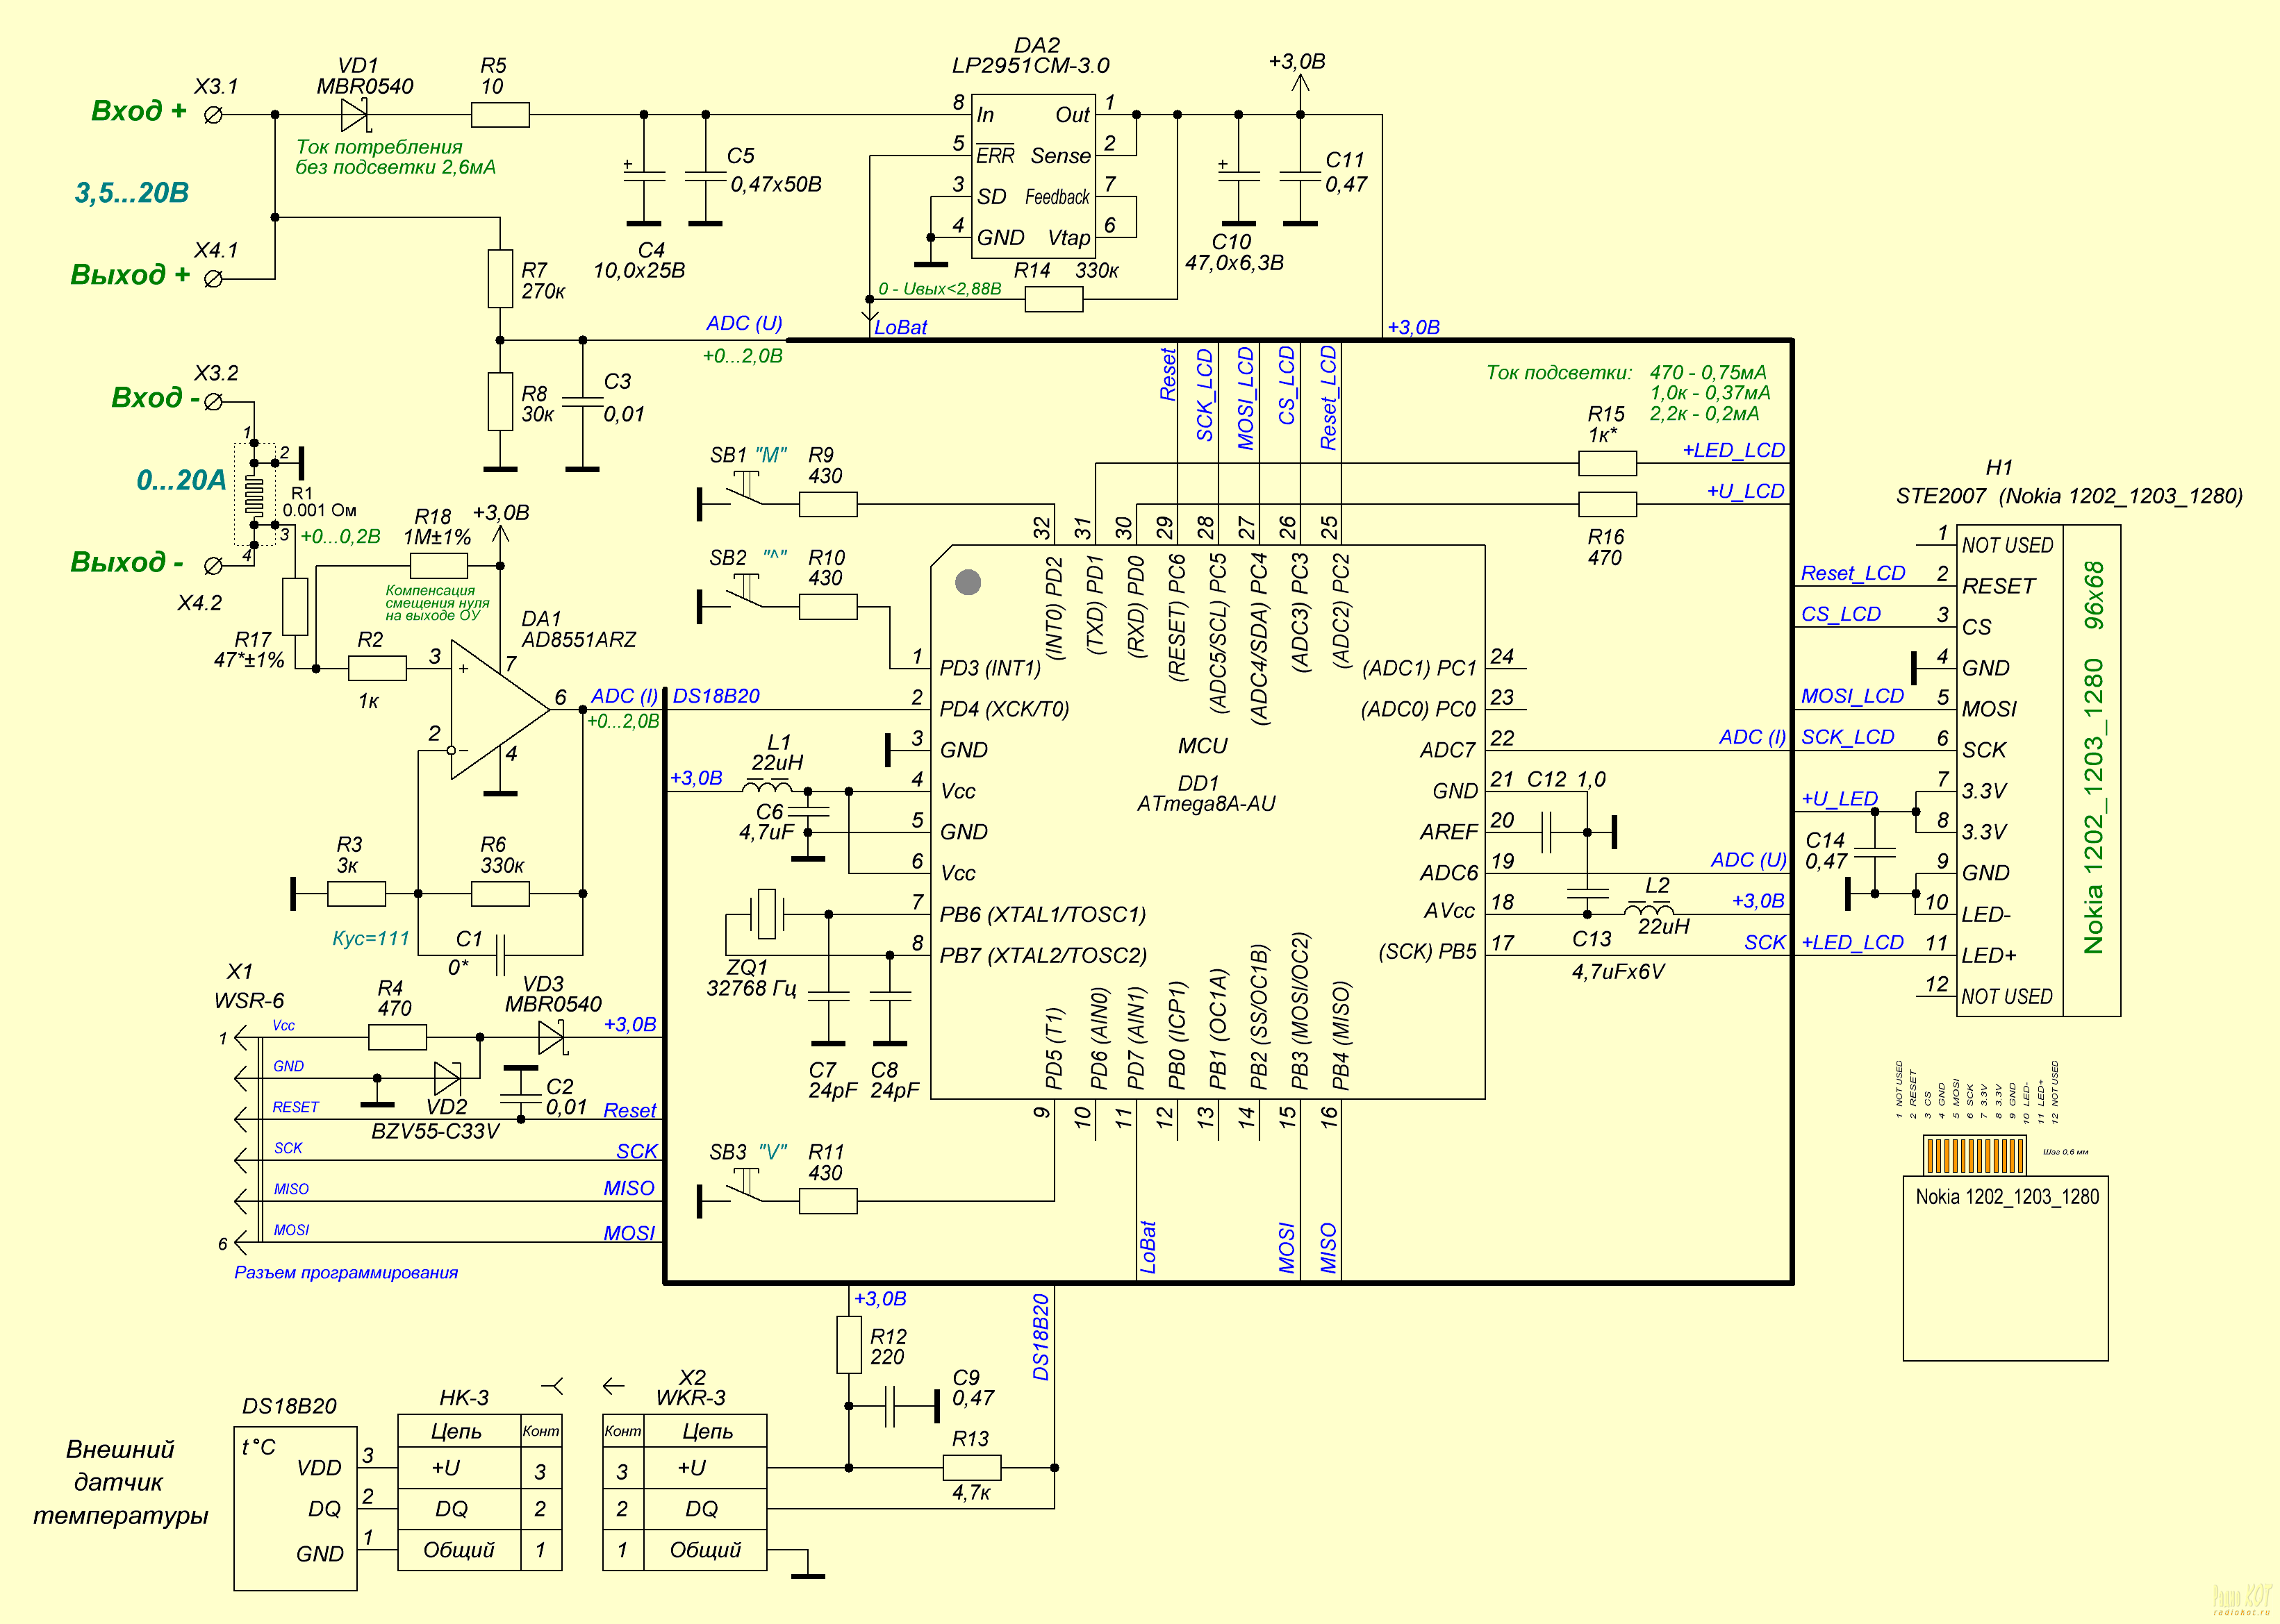Click the '0...20A' current range text
This screenshot has width=2280, height=1624.
181,480
